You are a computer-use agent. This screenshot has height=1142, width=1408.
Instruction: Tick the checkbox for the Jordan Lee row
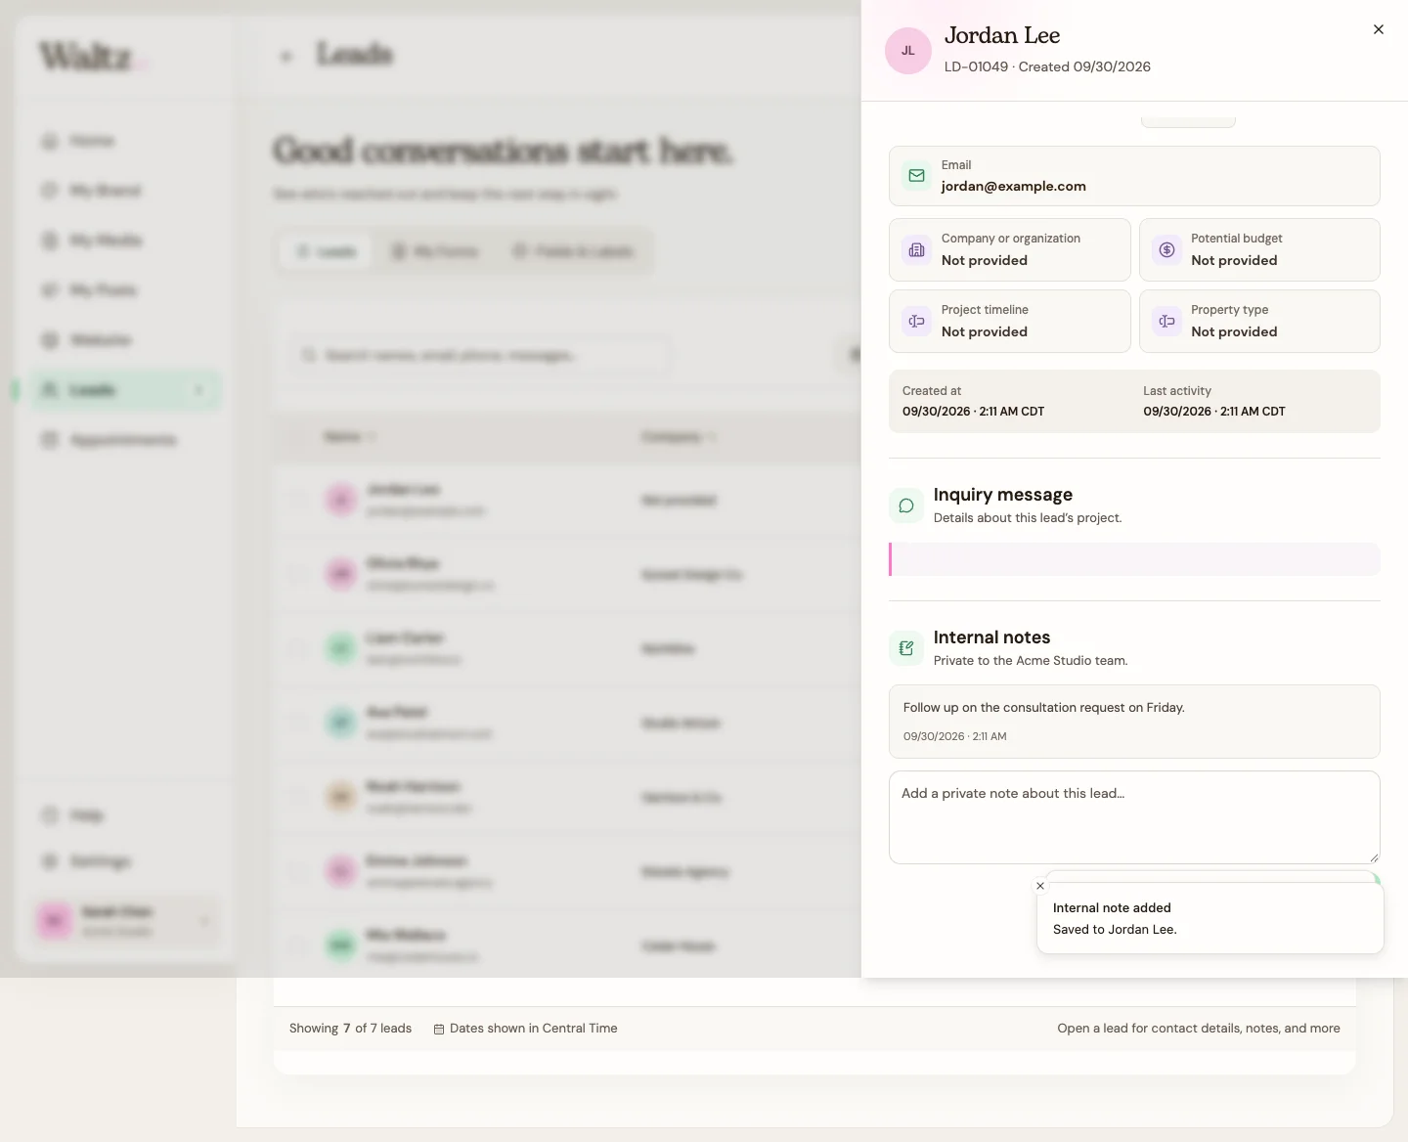(297, 500)
